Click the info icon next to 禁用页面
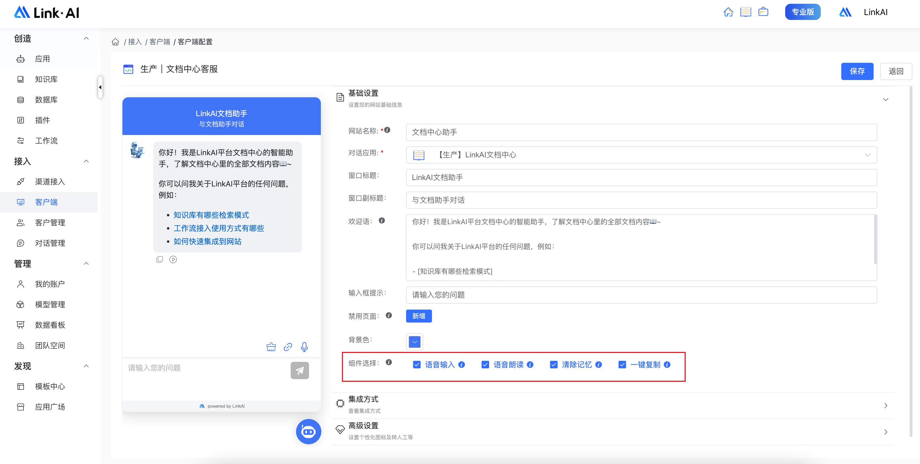The width and height of the screenshot is (920, 464). coord(389,316)
